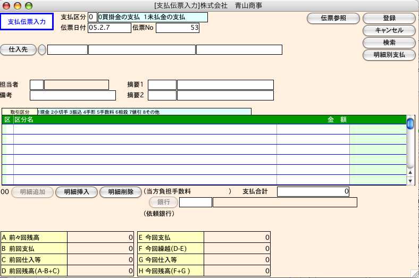Image resolution: width=419 pixels, height=278 pixels.
Task: Click the first row's 金額 amount cell
Action: pos(313,129)
